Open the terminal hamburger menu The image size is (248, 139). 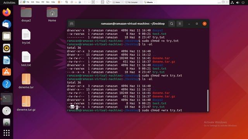[180, 24]
